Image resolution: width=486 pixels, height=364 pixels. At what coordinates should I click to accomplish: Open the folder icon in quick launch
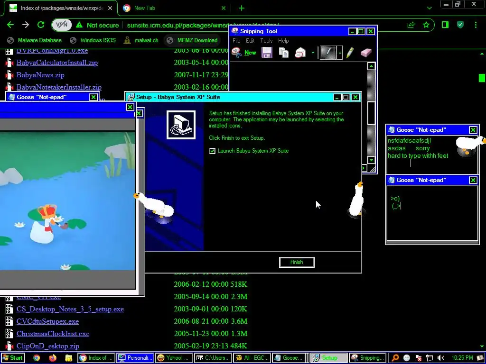(68, 358)
